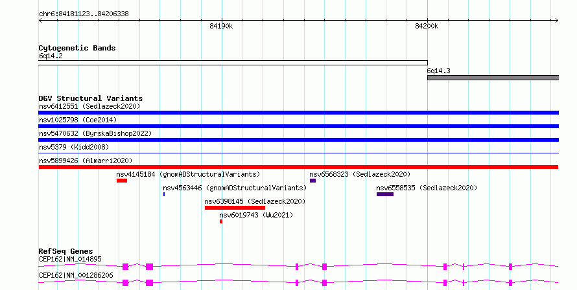
Task: Select the blue bar under nsv6412551
Action: (x=299, y=113)
